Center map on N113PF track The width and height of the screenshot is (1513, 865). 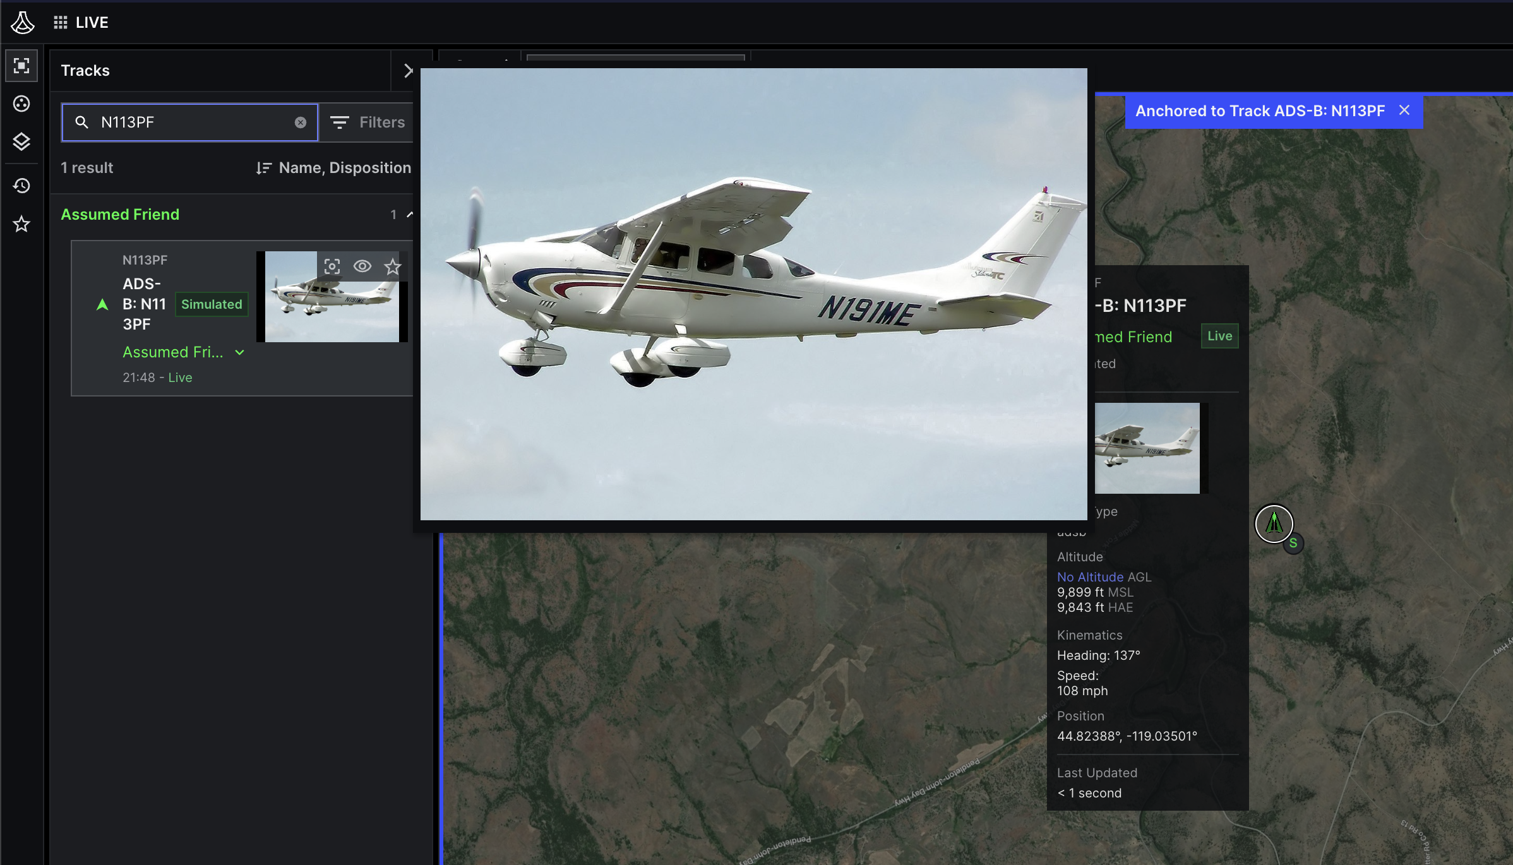coord(332,266)
